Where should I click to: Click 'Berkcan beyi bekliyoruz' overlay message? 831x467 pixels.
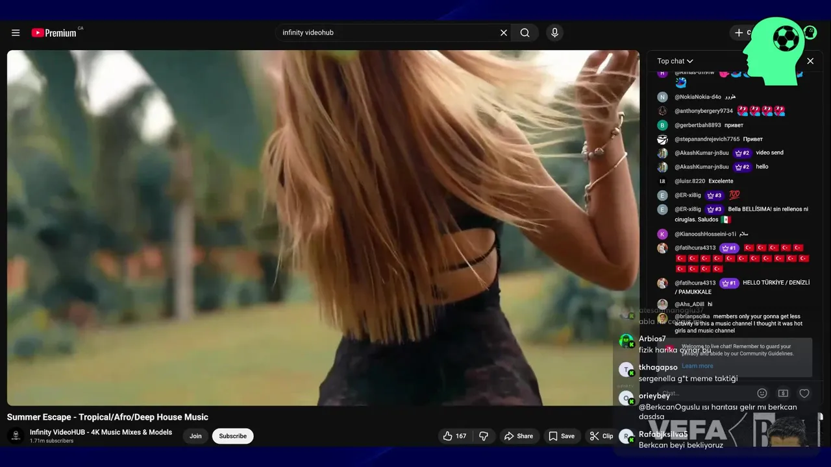click(x=681, y=445)
